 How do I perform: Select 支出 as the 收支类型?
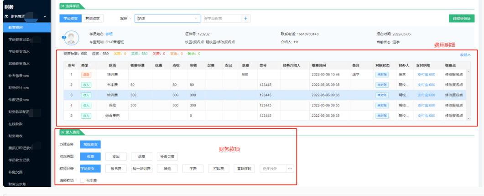pyautogui.click(x=116, y=156)
